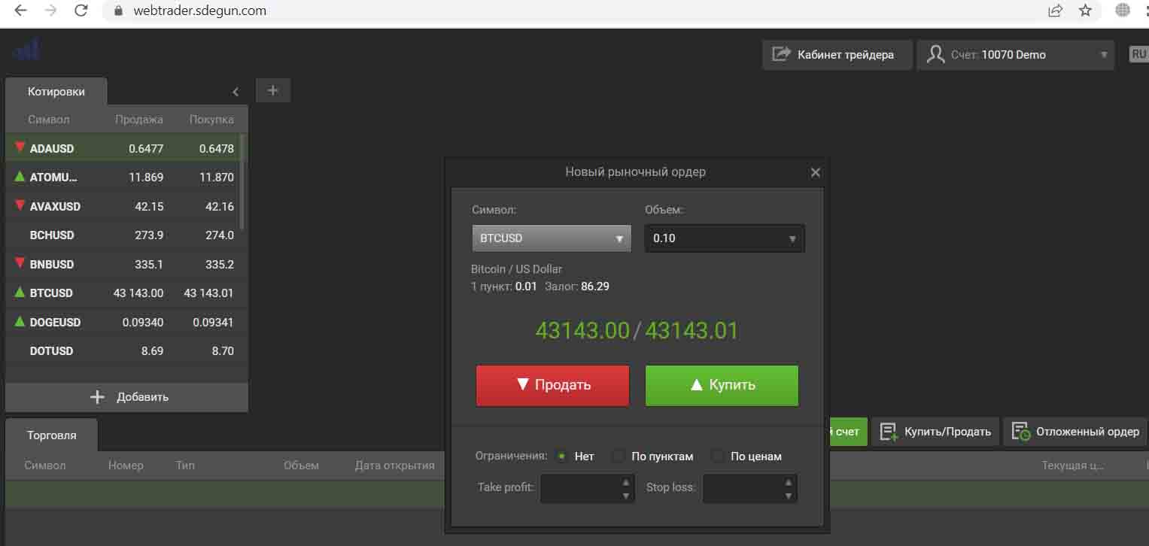Click the Купить/Продать toolbar button
The image size is (1149, 546).
935,432
